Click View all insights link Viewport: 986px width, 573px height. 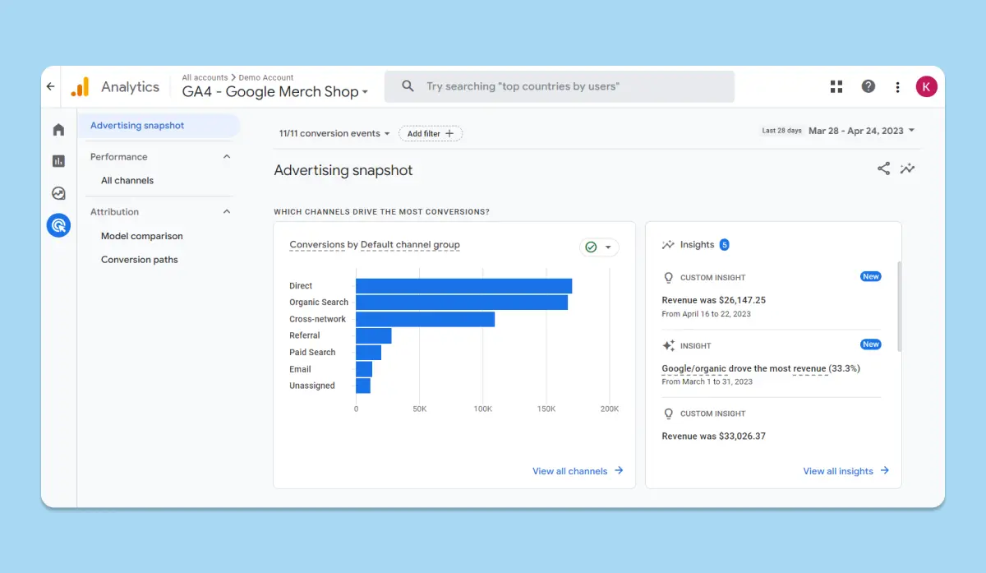tap(846, 471)
